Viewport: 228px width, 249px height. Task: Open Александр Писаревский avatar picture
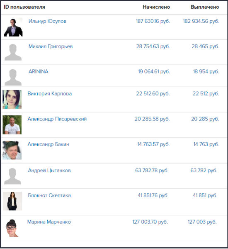point(12,125)
